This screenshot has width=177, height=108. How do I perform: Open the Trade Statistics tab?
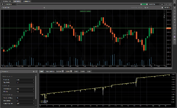(x=50, y=71)
